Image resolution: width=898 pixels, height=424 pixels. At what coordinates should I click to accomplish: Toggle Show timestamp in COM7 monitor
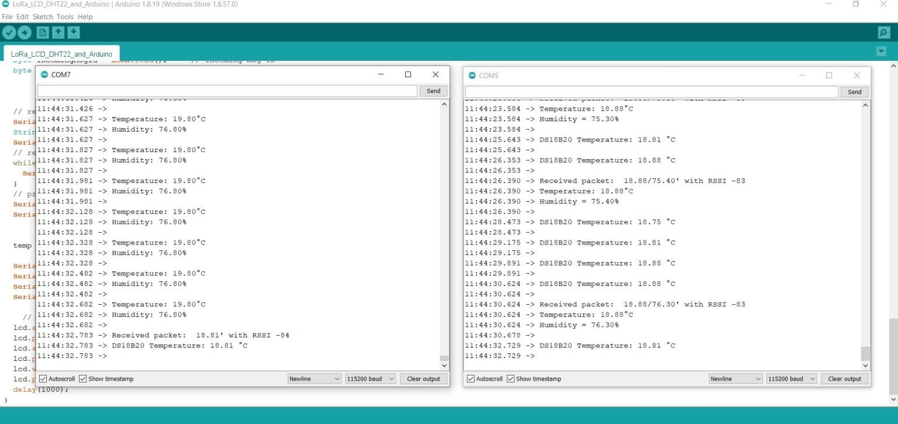(82, 379)
